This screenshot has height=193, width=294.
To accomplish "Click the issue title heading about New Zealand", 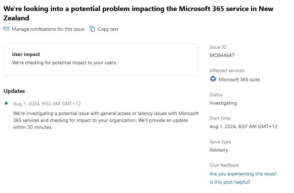I will point(138,13).
